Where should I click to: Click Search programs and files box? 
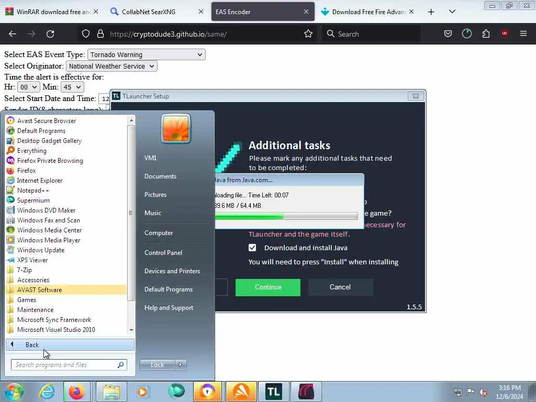pyautogui.click(x=69, y=365)
